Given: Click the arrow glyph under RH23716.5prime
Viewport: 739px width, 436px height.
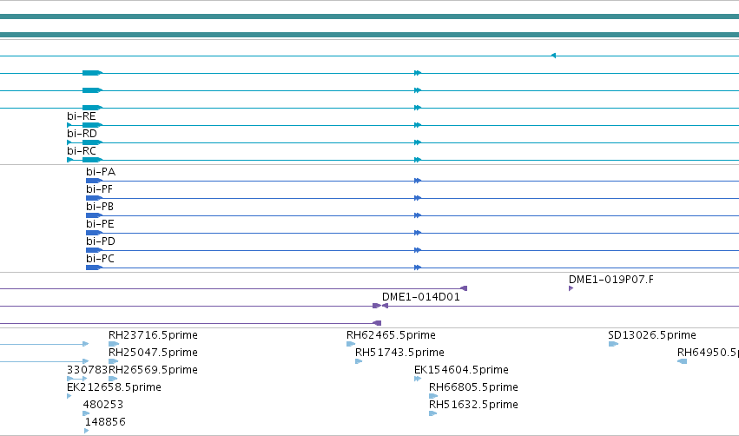Looking at the screenshot, I should [x=113, y=344].
